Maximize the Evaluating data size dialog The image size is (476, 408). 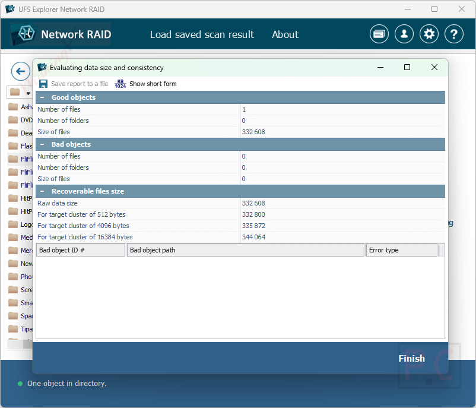point(407,67)
